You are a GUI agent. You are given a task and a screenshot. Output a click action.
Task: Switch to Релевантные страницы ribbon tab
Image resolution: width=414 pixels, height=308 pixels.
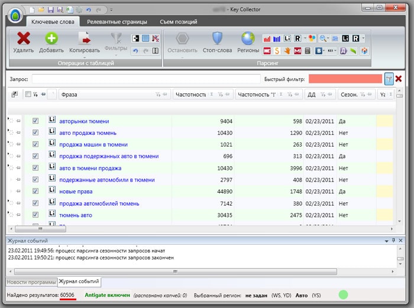click(117, 22)
